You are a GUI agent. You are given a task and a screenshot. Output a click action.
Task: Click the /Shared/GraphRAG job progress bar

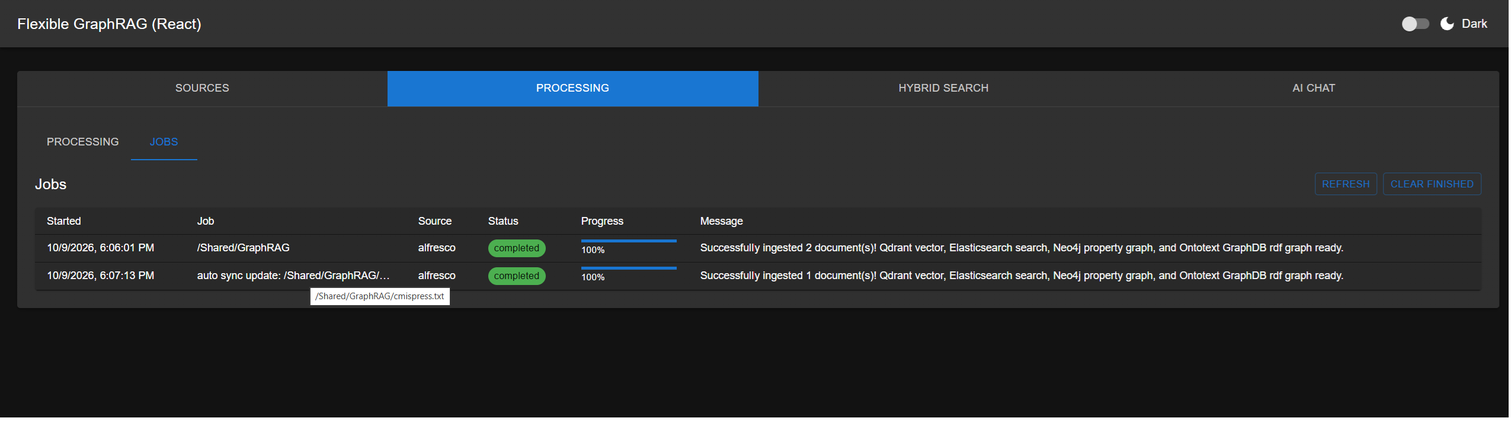[629, 241]
